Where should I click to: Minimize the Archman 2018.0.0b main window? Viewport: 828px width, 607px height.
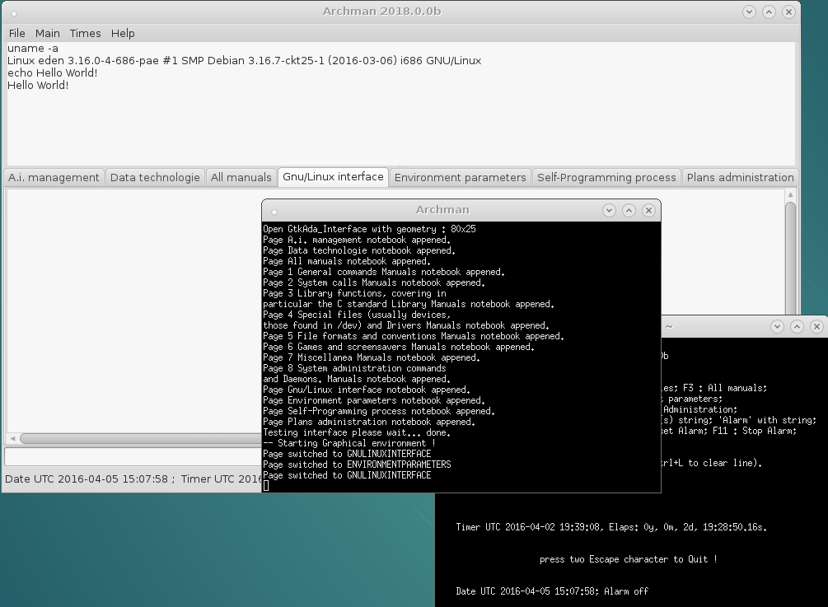tap(749, 12)
